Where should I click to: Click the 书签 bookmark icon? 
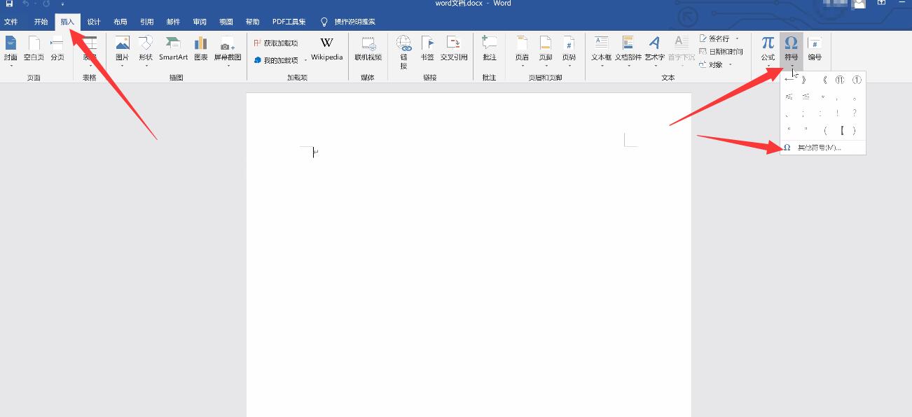427,49
